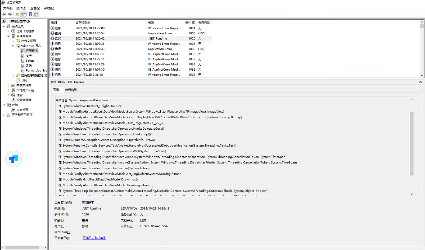
Task: Open the 事件日志联机帮助 link
Action: (94, 238)
